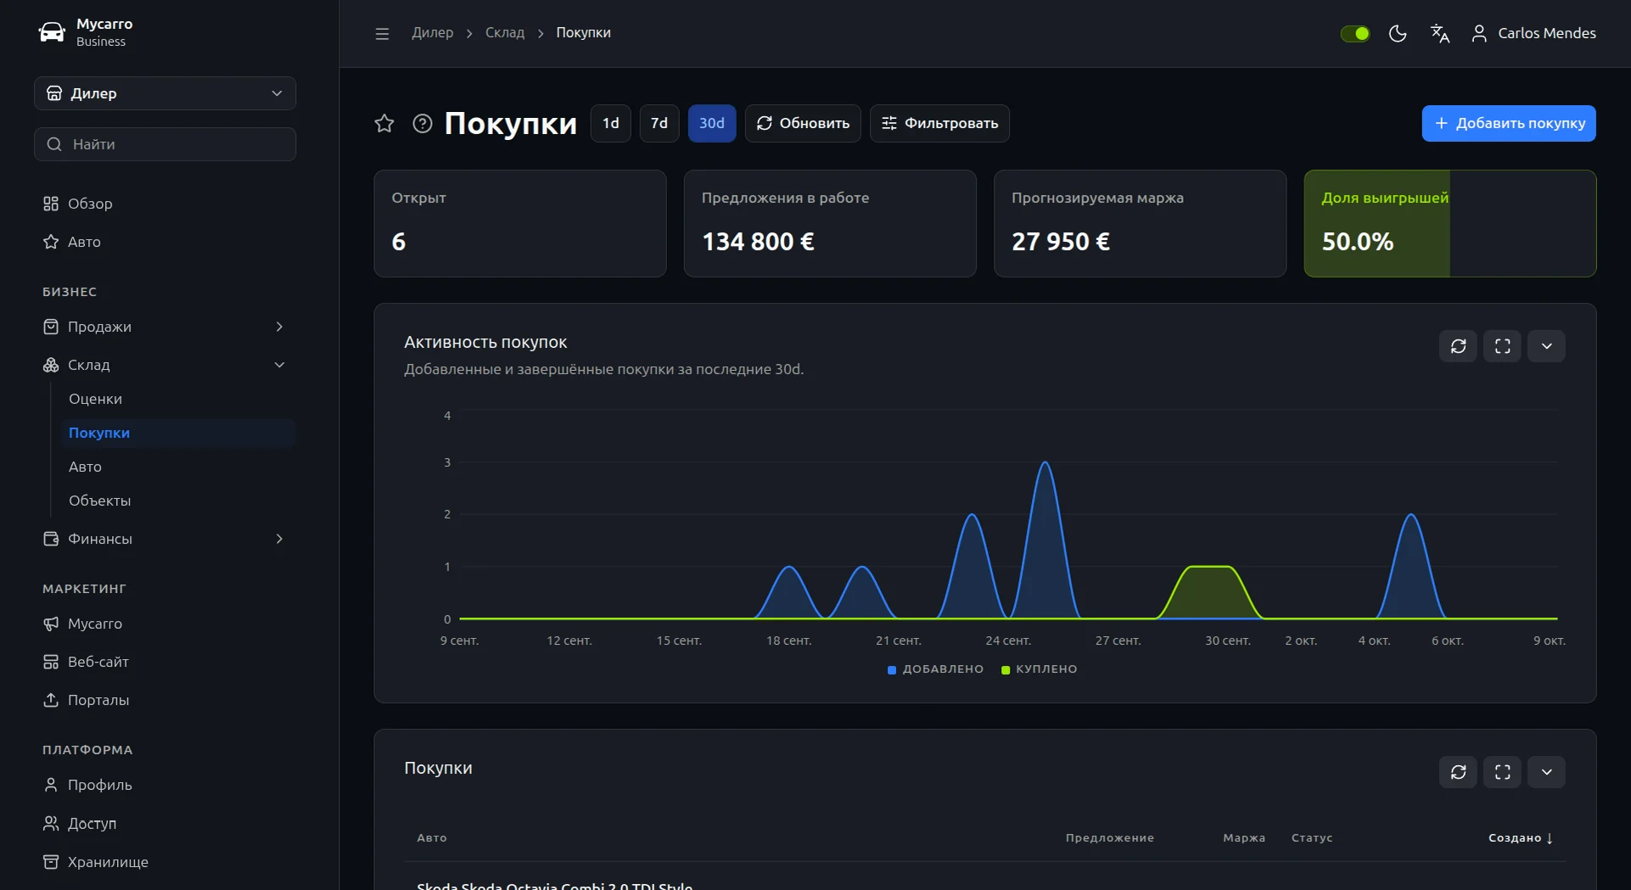
Task: Open help question mark next to Покупки
Action: (423, 123)
